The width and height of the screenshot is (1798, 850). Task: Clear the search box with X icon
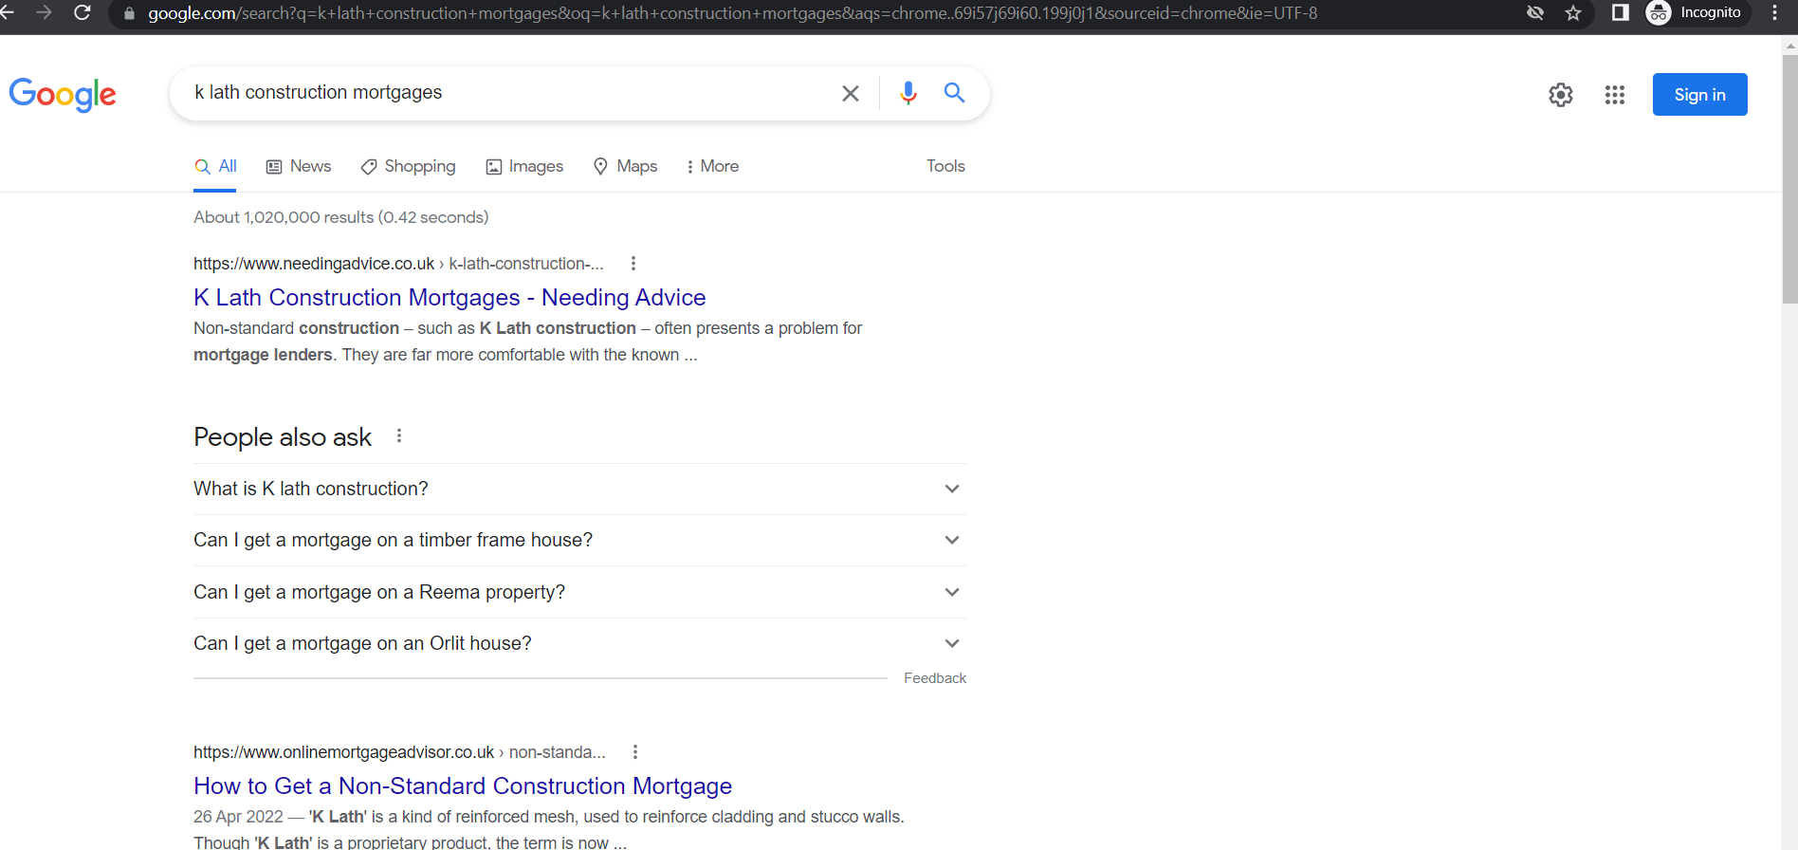point(851,93)
